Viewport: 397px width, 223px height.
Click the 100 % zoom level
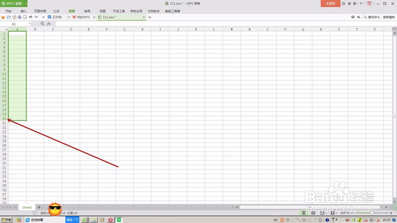(344, 213)
